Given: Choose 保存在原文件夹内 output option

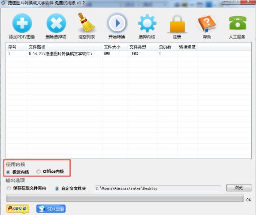Looking at the screenshot, I should tap(9, 188).
